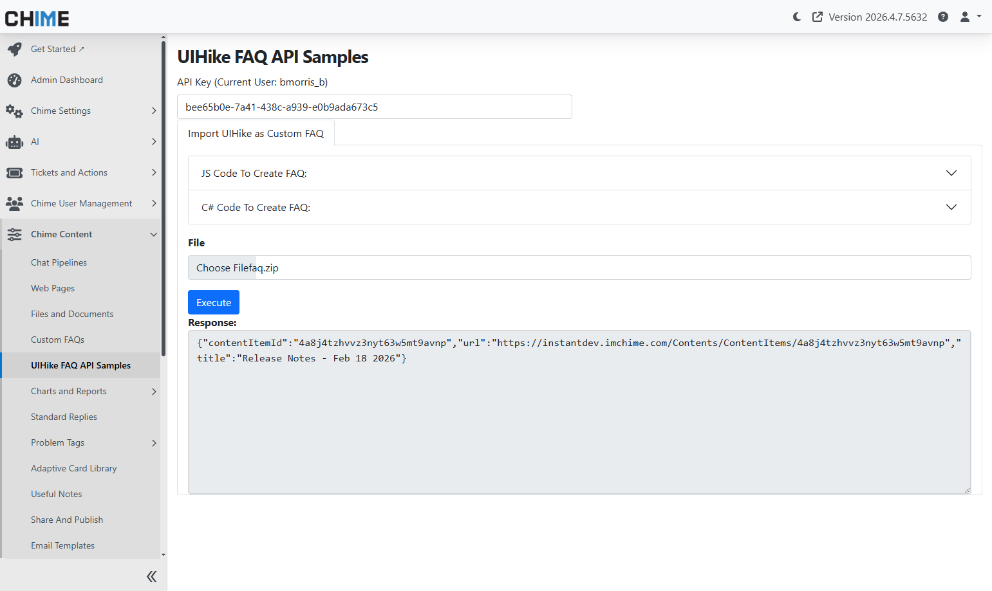The height and width of the screenshot is (591, 992).
Task: Click the external link icon in the header
Action: pyautogui.click(x=818, y=17)
